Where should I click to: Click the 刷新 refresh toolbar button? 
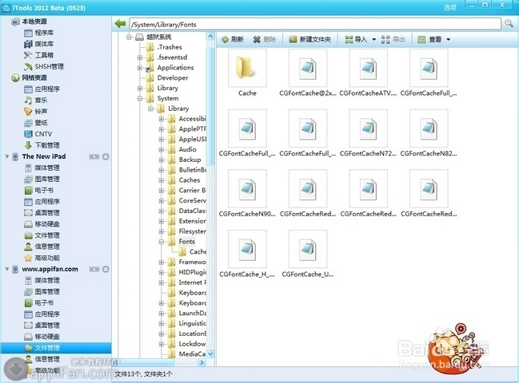tap(233, 39)
